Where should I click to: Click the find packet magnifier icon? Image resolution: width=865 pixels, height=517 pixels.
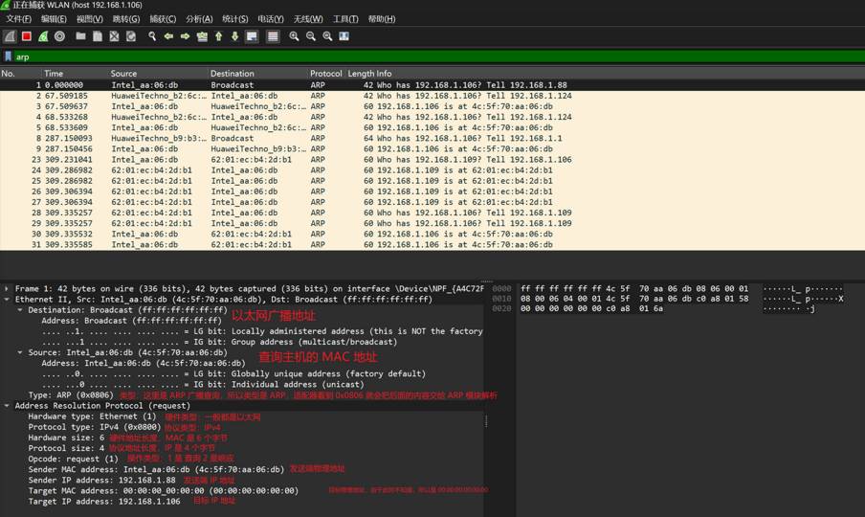[151, 36]
